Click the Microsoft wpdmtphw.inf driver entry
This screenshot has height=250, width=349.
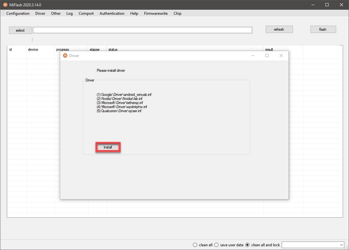point(122,107)
